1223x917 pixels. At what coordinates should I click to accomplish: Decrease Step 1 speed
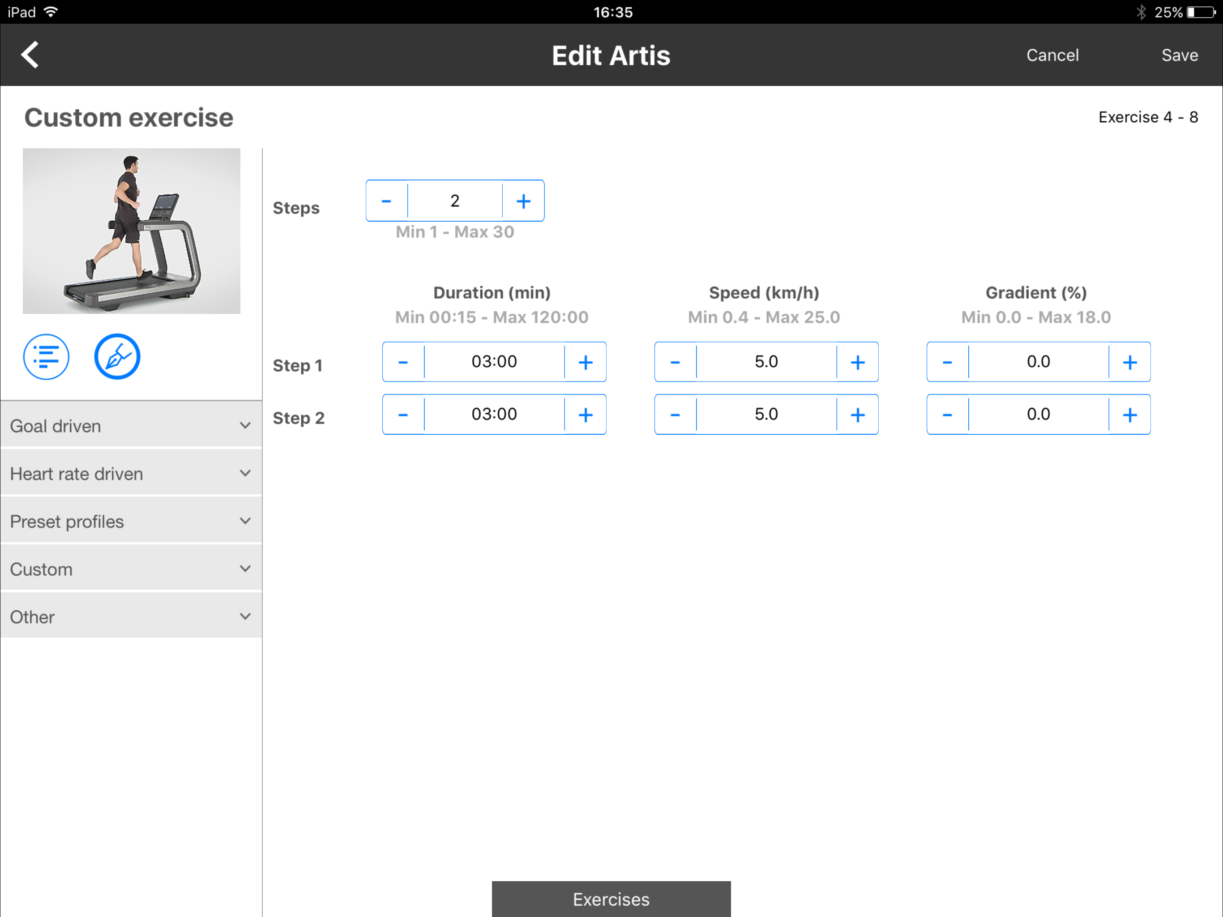(x=675, y=362)
